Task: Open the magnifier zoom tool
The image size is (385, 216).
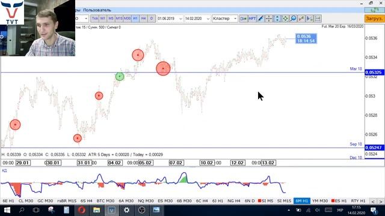Action: click(293, 19)
